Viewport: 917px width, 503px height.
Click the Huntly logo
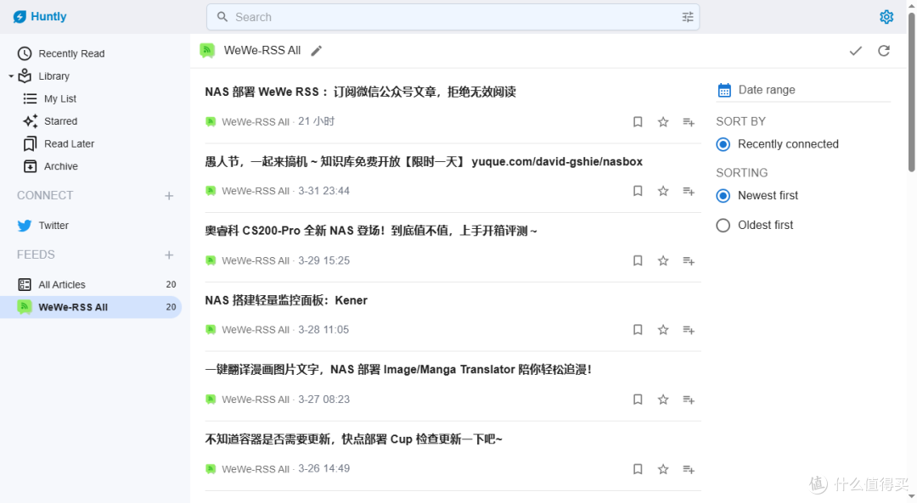(x=40, y=16)
